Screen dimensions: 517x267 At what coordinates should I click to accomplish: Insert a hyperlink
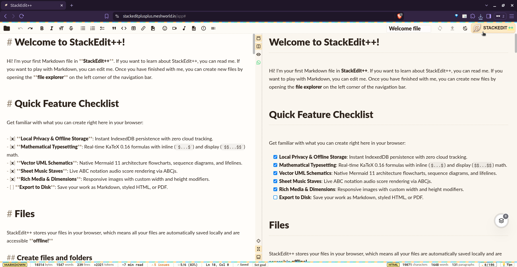(143, 28)
